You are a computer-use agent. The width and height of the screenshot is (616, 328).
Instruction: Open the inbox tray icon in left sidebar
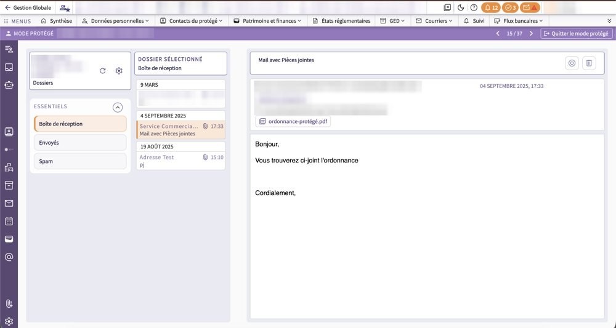9,67
